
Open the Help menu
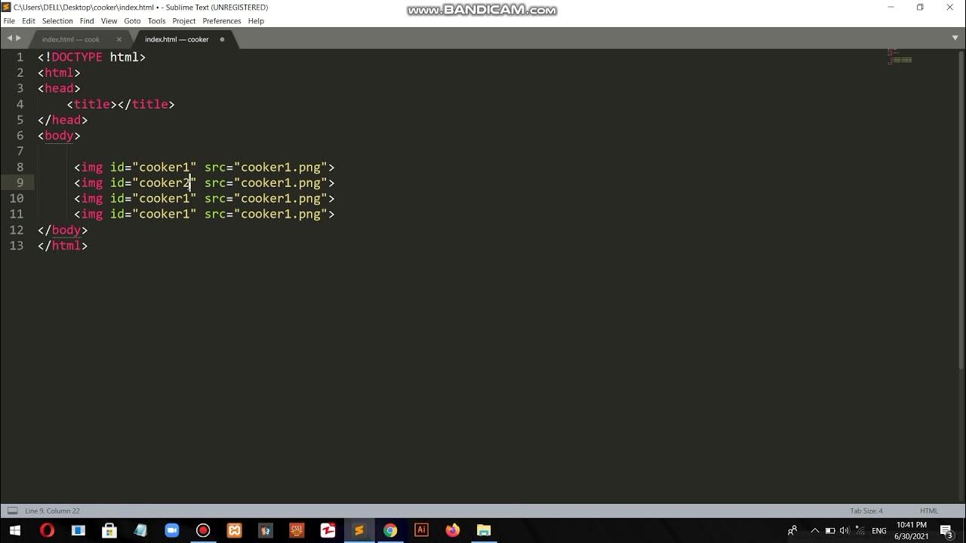(x=256, y=21)
